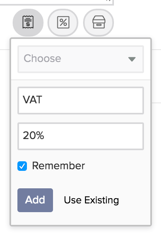The image size is (161, 234).
Task: Click the Add button
Action: click(35, 200)
